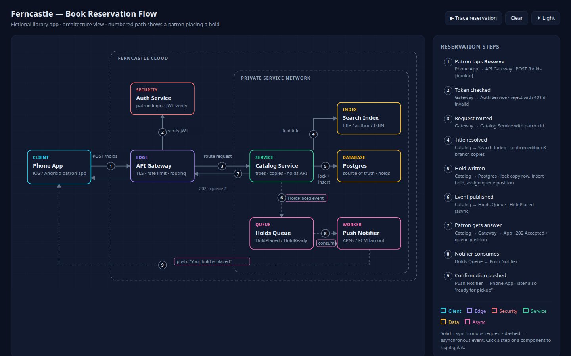Click the 'consume' edge label
This screenshot has width=571, height=356.
click(327, 243)
